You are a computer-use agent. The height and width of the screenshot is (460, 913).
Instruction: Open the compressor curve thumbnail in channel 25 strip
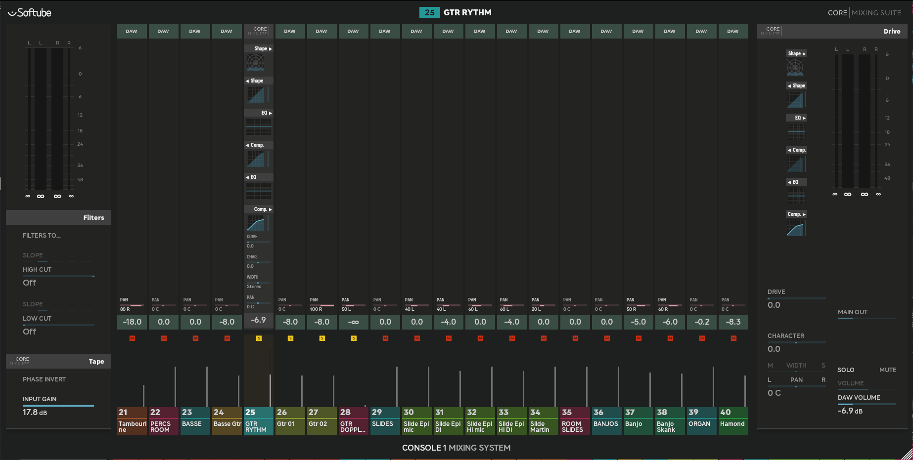[x=255, y=224]
